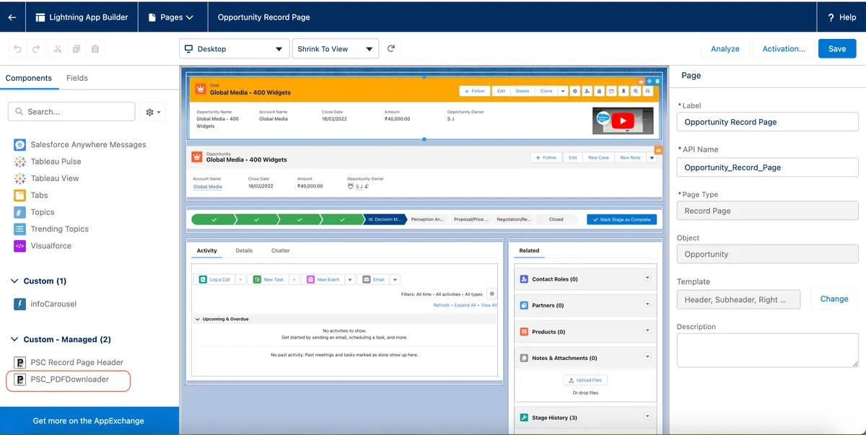Click the Cut scissors icon

tap(58, 49)
